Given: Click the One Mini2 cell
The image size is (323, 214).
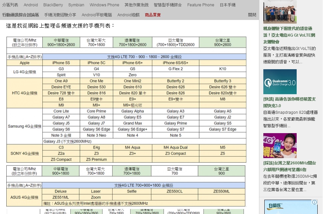Looking at the screenshot, I should [133, 81].
